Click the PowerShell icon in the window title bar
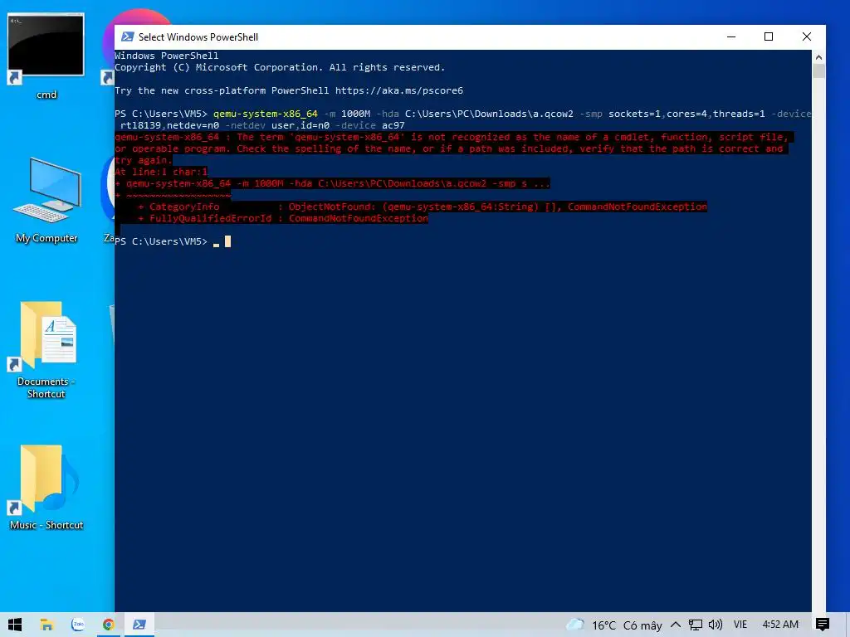The width and height of the screenshot is (850, 637). pyautogui.click(x=127, y=36)
